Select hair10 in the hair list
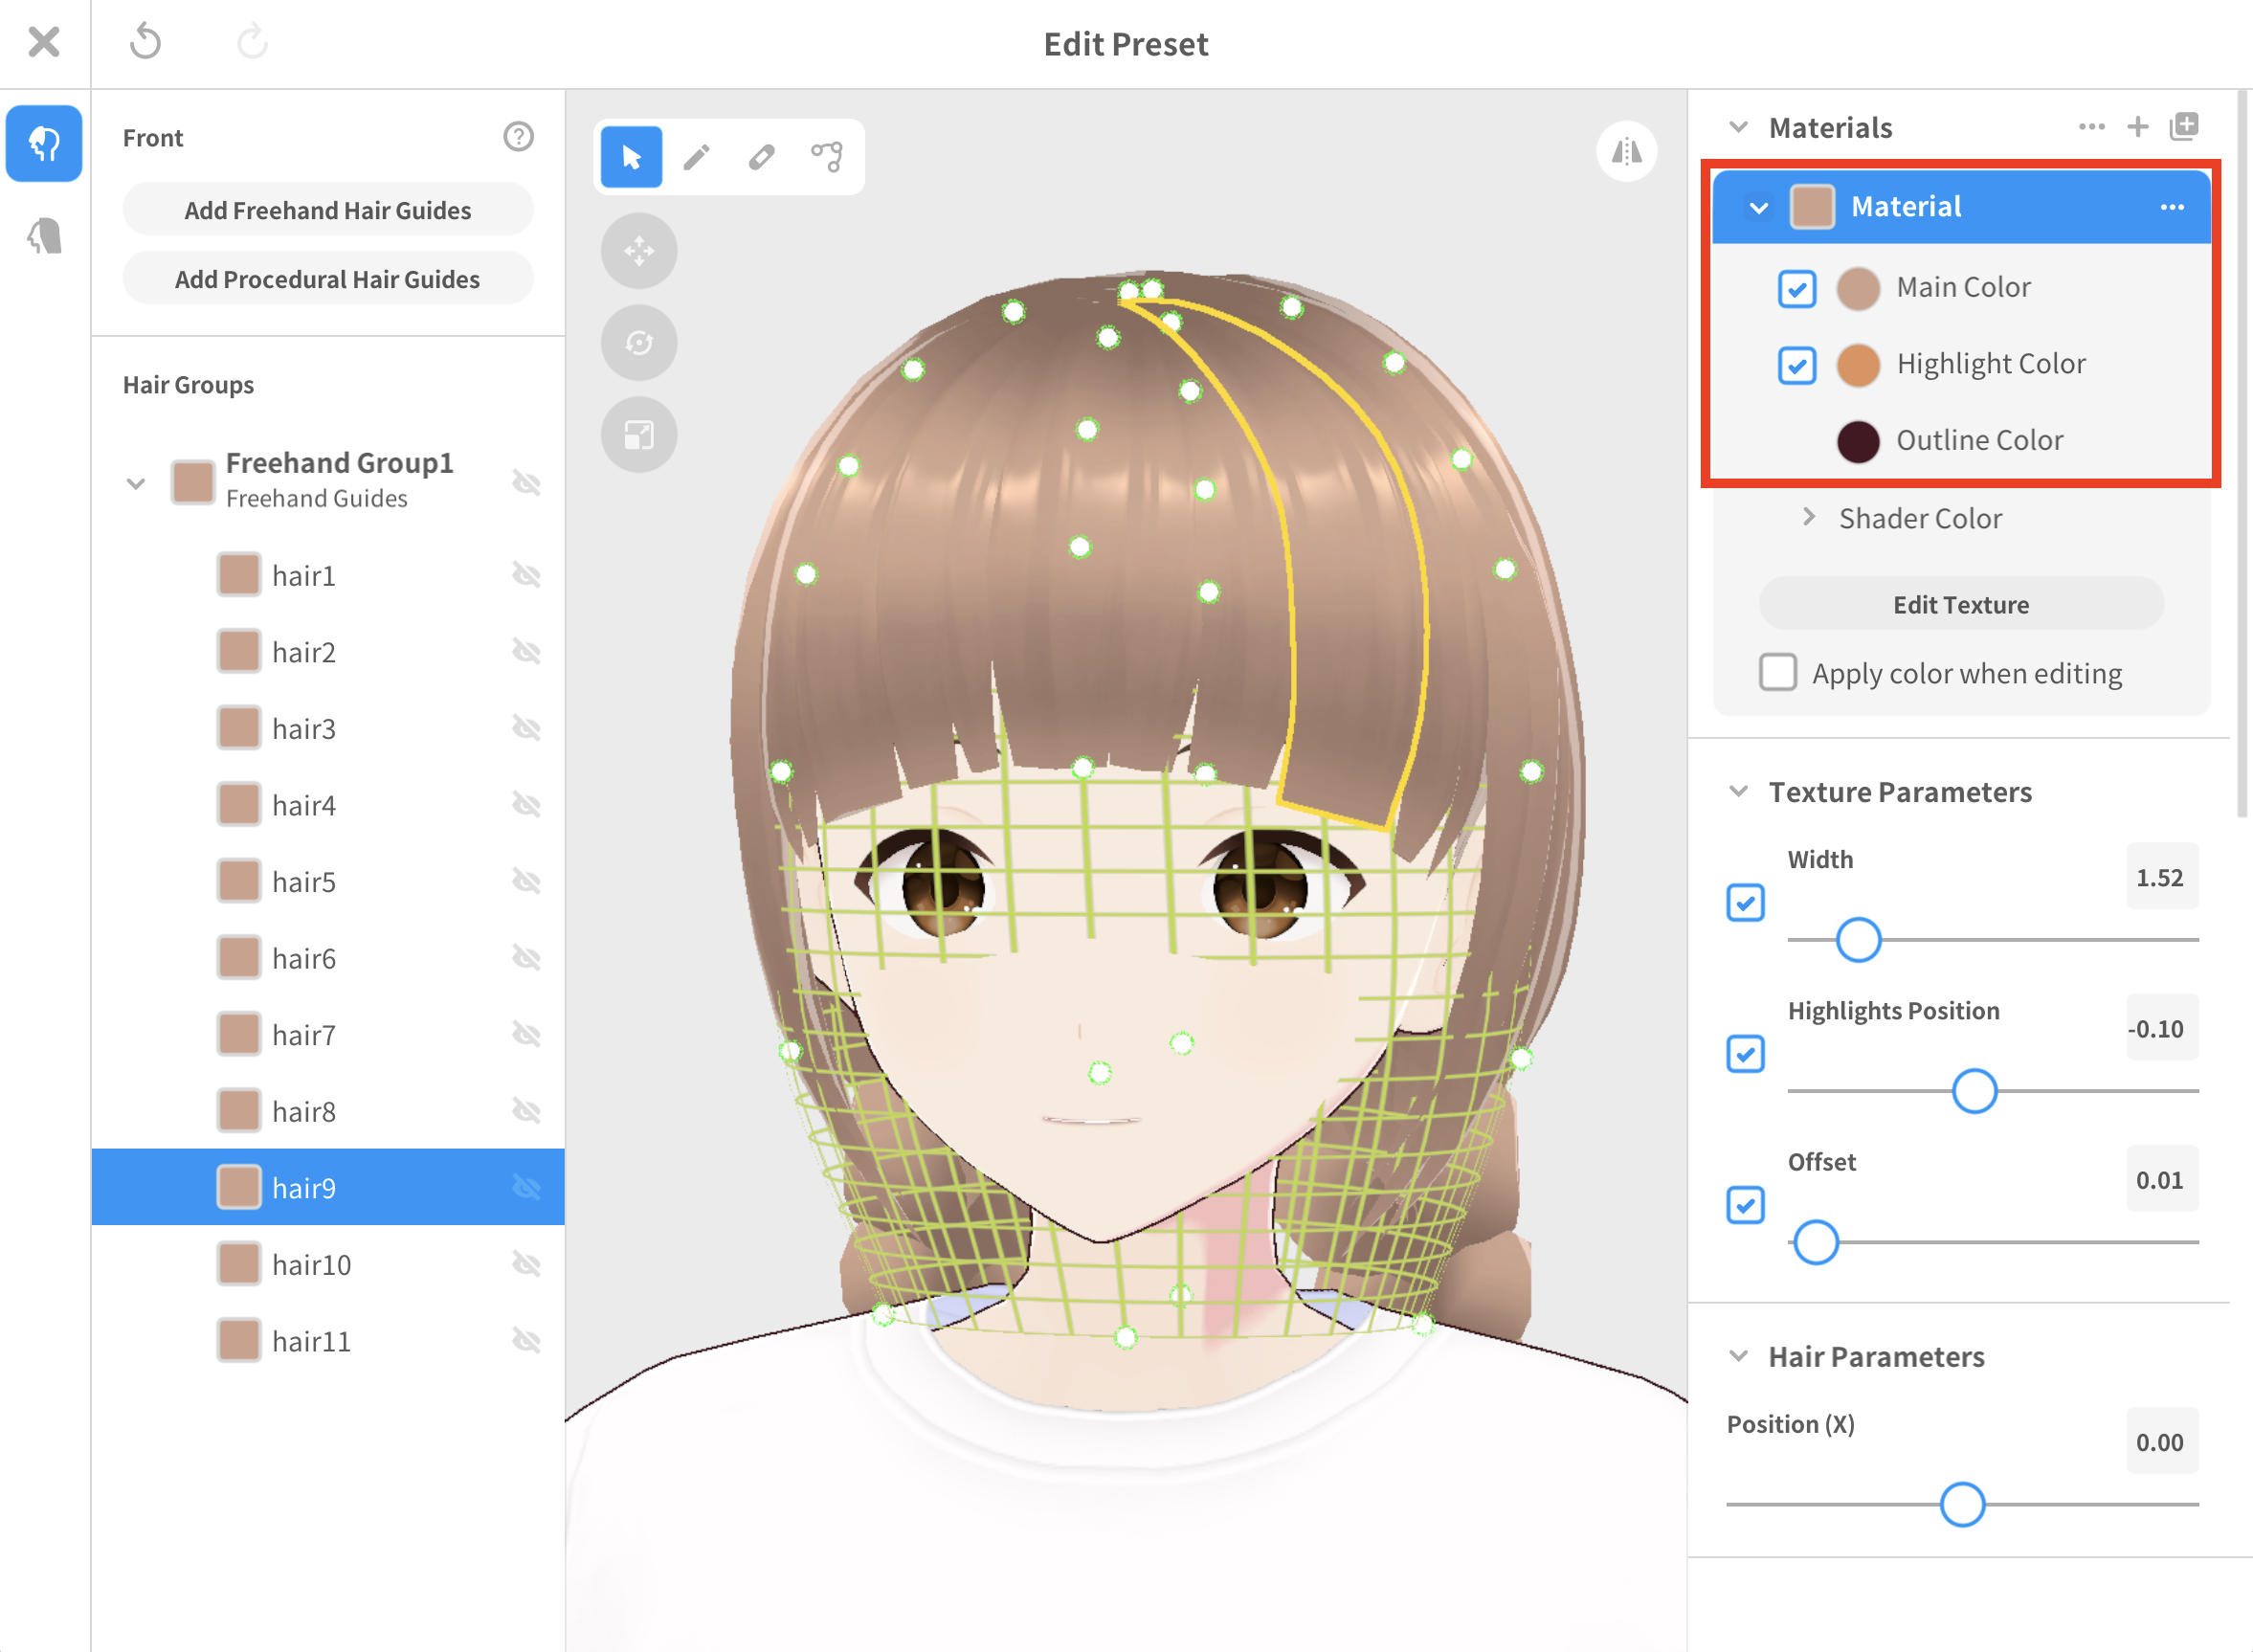Image resolution: width=2253 pixels, height=1652 pixels. coord(328,1264)
